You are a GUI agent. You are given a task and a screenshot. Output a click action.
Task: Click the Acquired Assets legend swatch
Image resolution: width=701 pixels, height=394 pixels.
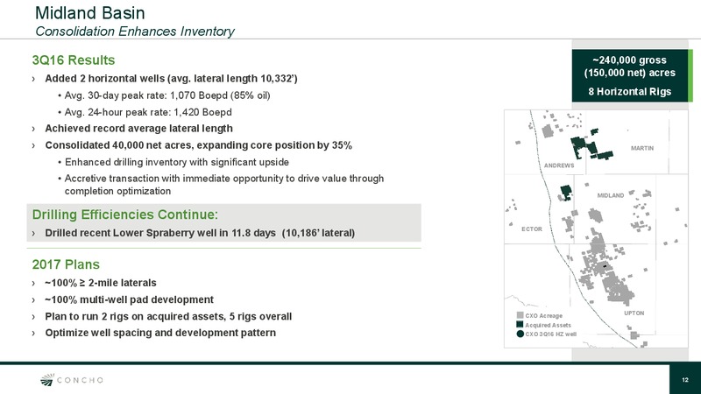(520, 324)
